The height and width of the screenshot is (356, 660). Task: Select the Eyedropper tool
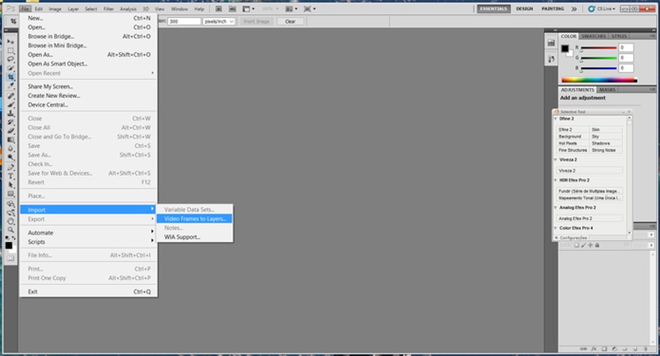click(11, 86)
